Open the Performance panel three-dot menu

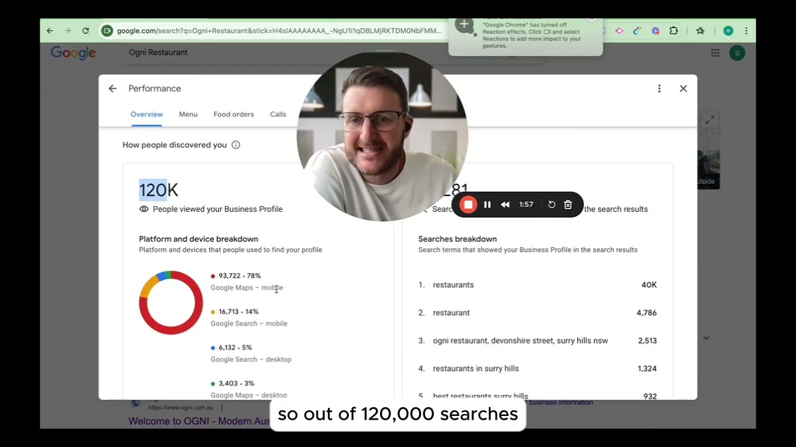pos(659,89)
